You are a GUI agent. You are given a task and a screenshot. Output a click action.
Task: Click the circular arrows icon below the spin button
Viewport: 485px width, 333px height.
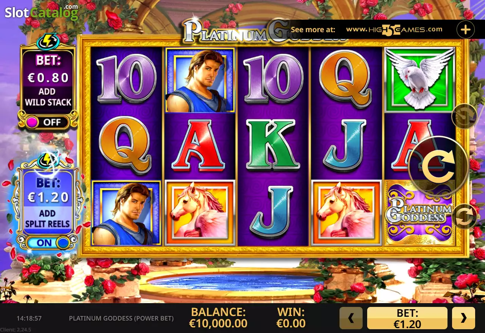pos(464,217)
